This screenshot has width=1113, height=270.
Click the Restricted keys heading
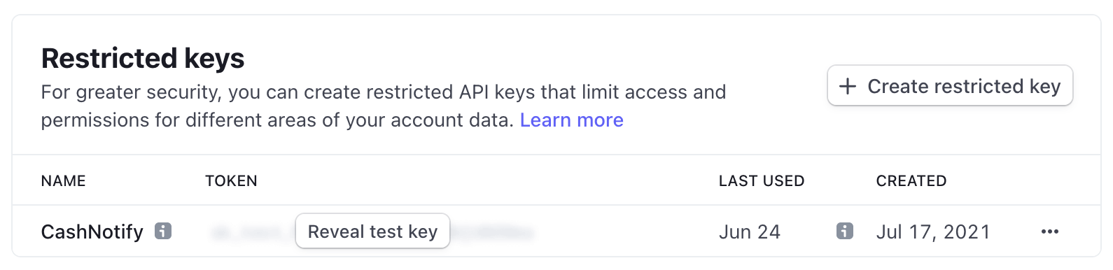pos(143,58)
